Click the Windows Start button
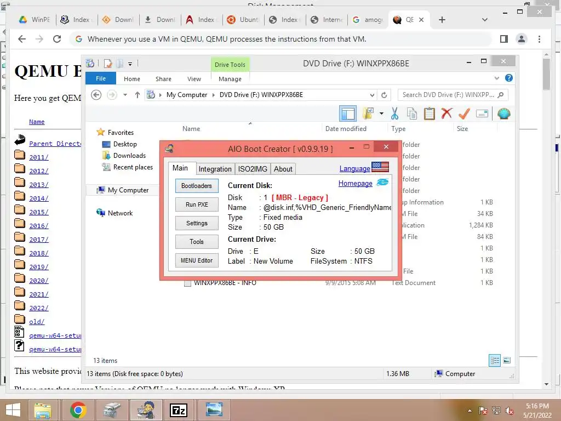 point(13,410)
